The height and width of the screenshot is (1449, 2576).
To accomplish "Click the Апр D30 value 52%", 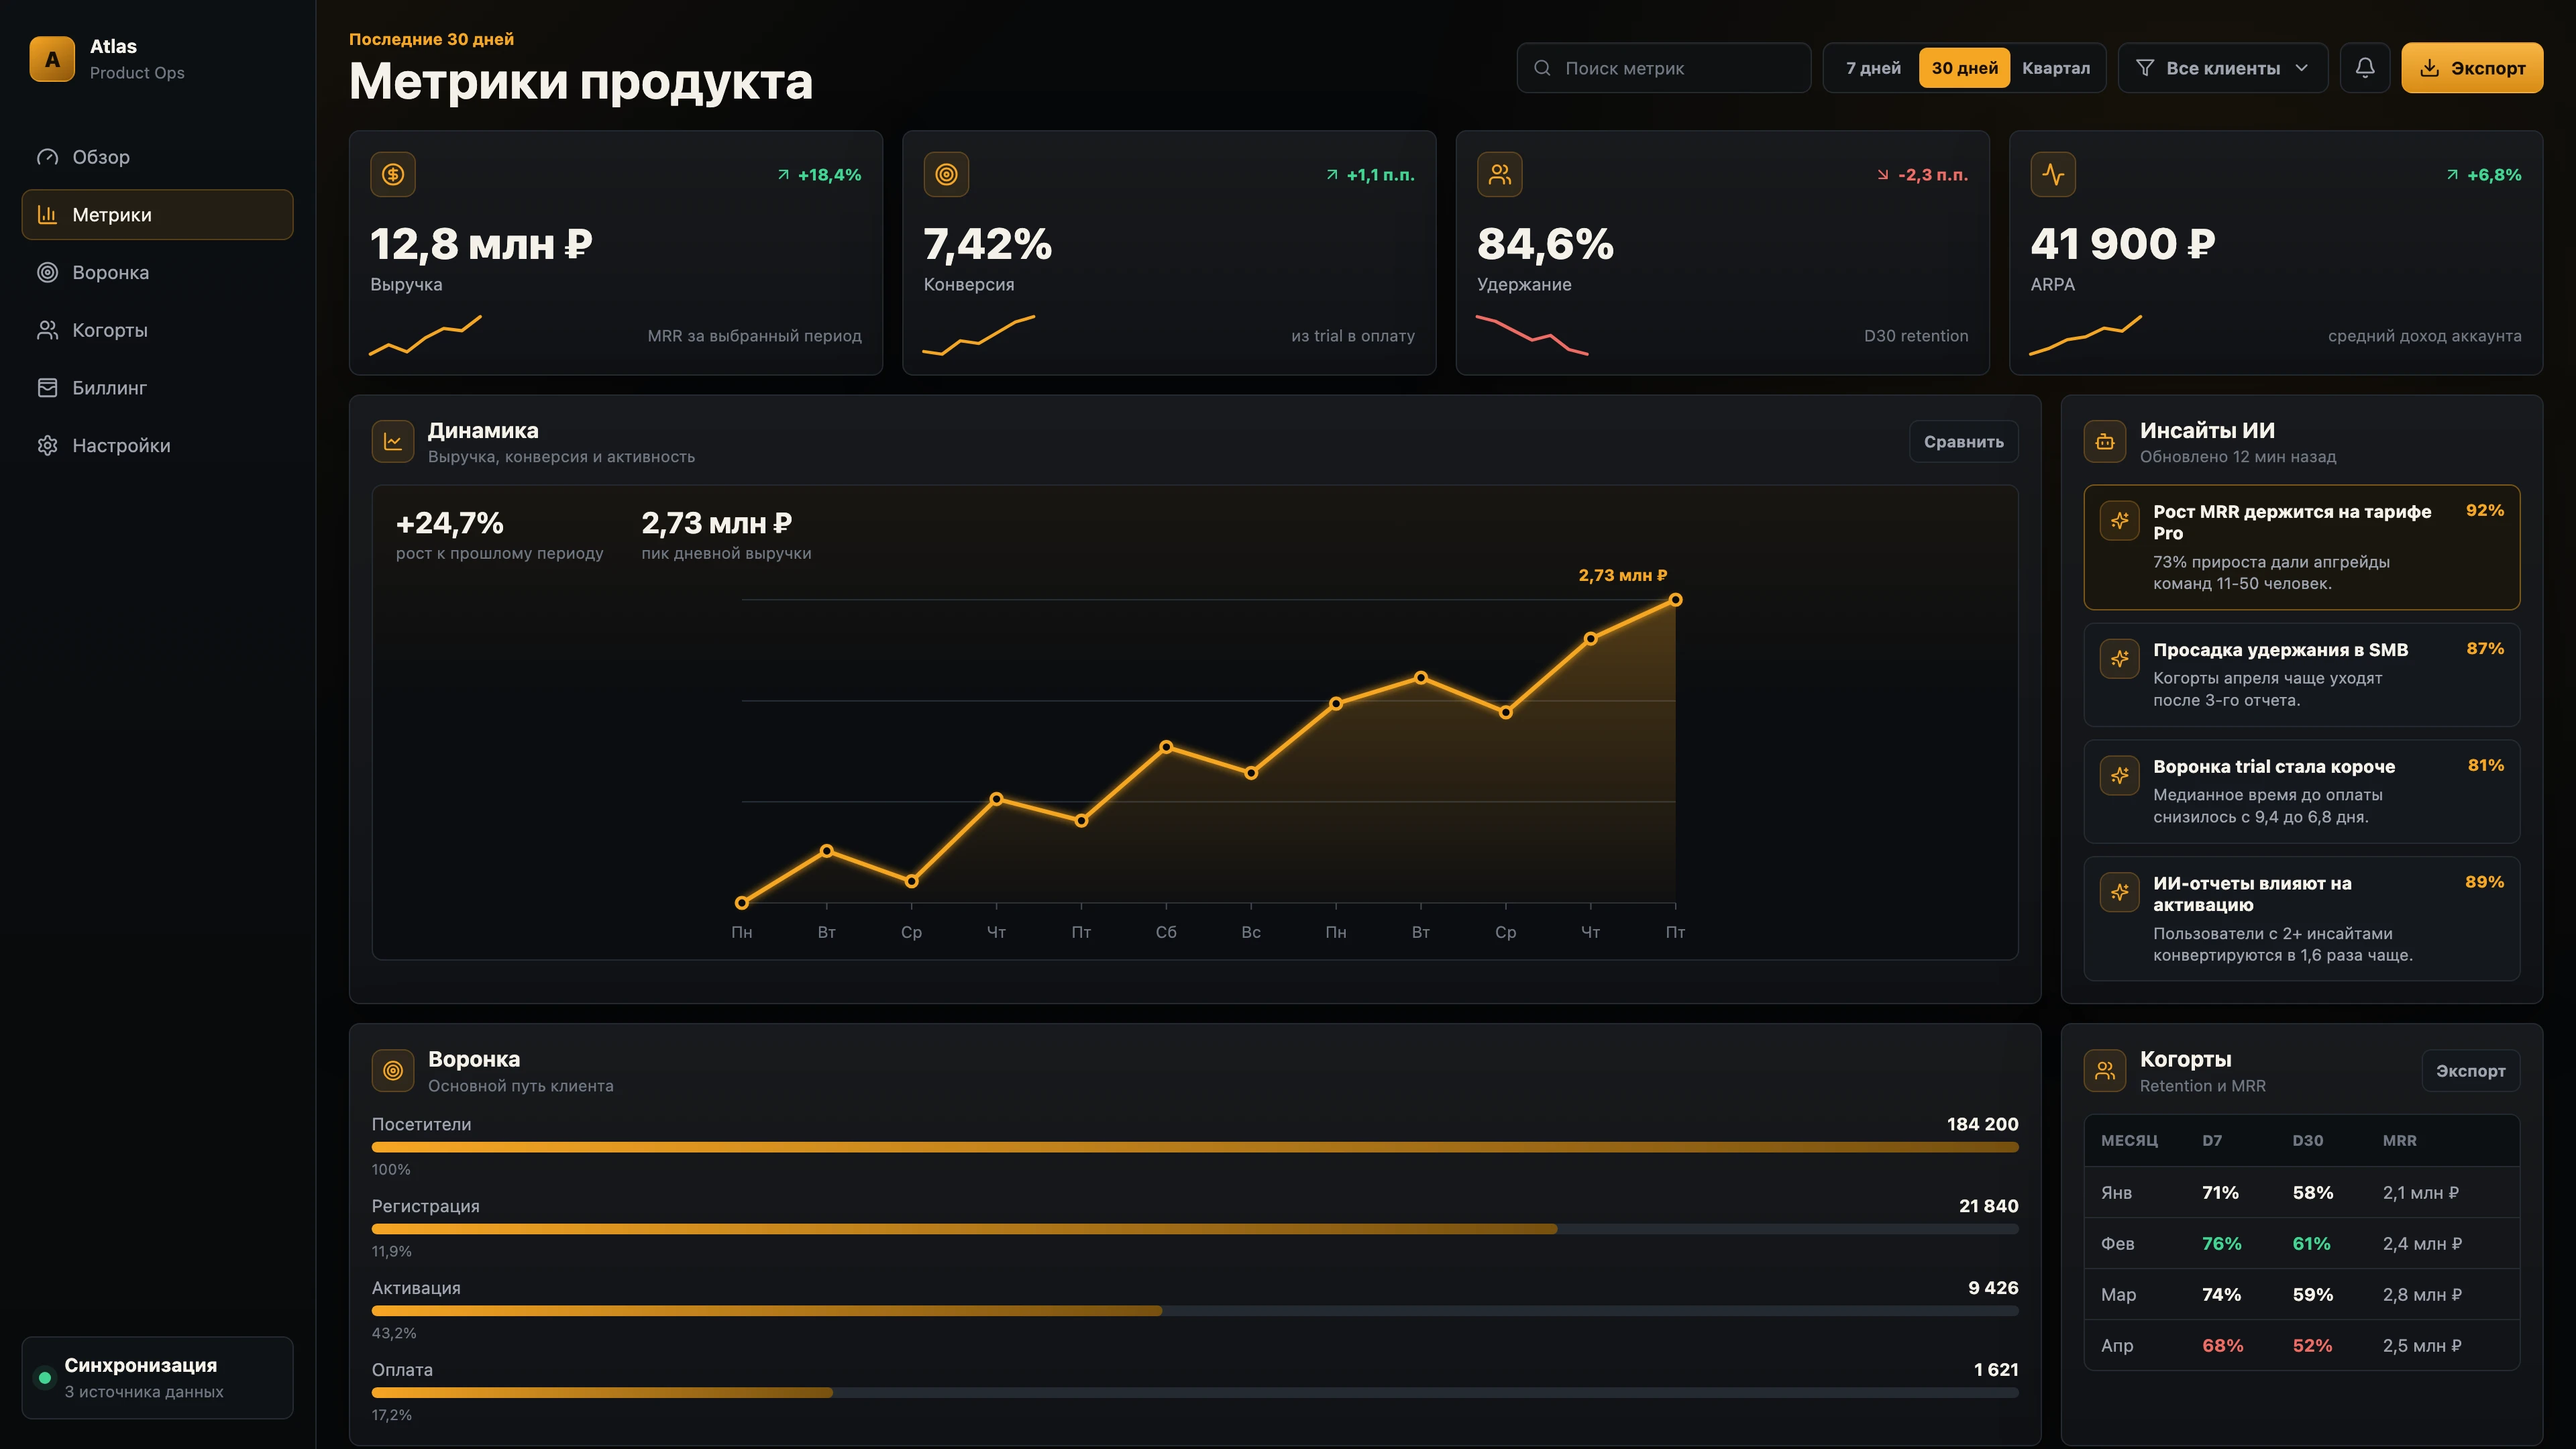I will point(2312,1345).
